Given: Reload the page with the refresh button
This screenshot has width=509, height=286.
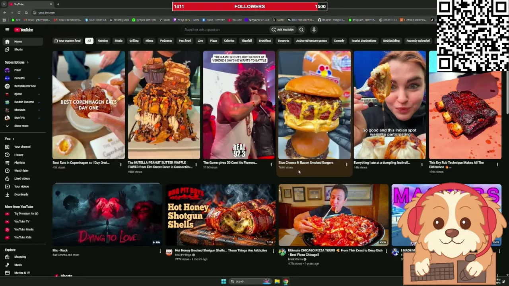Looking at the screenshot, I should (19, 13).
